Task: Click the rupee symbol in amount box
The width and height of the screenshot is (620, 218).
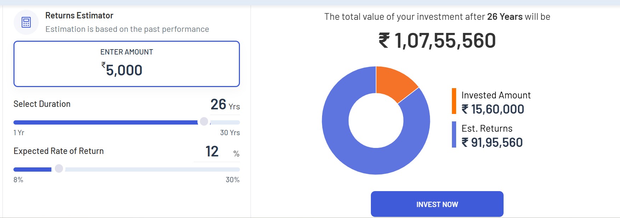Action: 103,65
